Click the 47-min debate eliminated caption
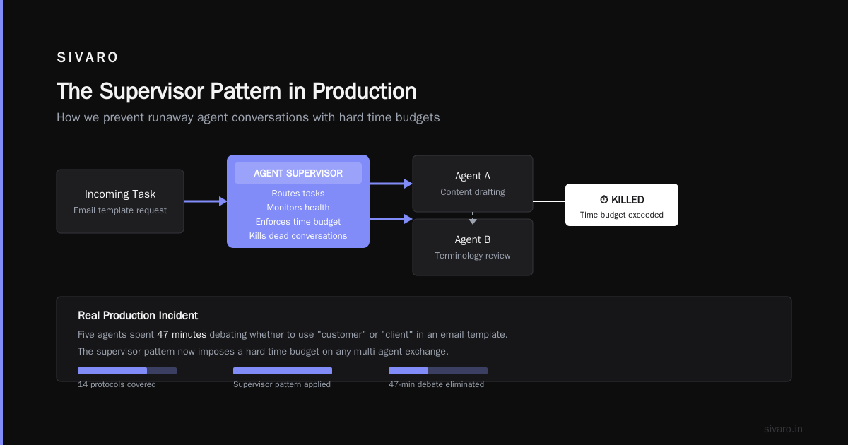The width and height of the screenshot is (848, 445). click(x=437, y=384)
